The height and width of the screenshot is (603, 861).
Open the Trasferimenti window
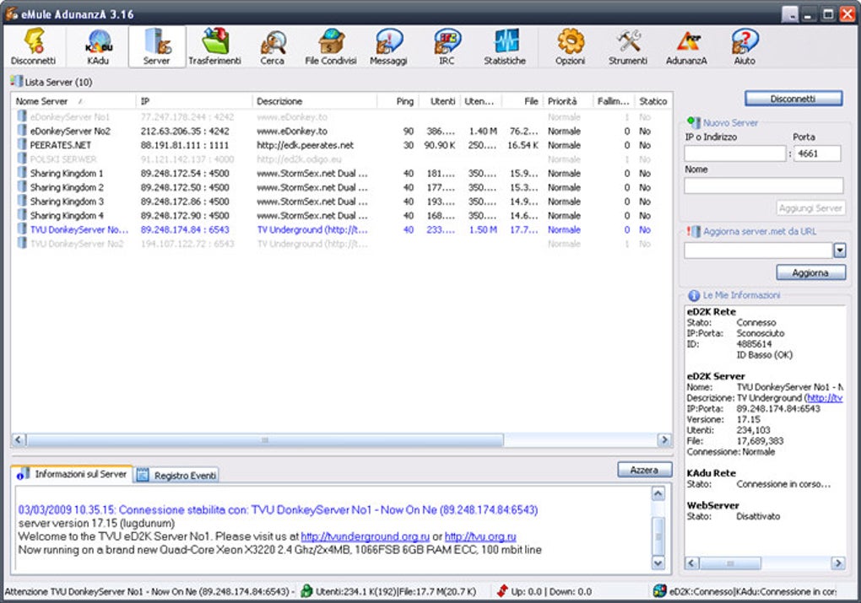click(214, 46)
